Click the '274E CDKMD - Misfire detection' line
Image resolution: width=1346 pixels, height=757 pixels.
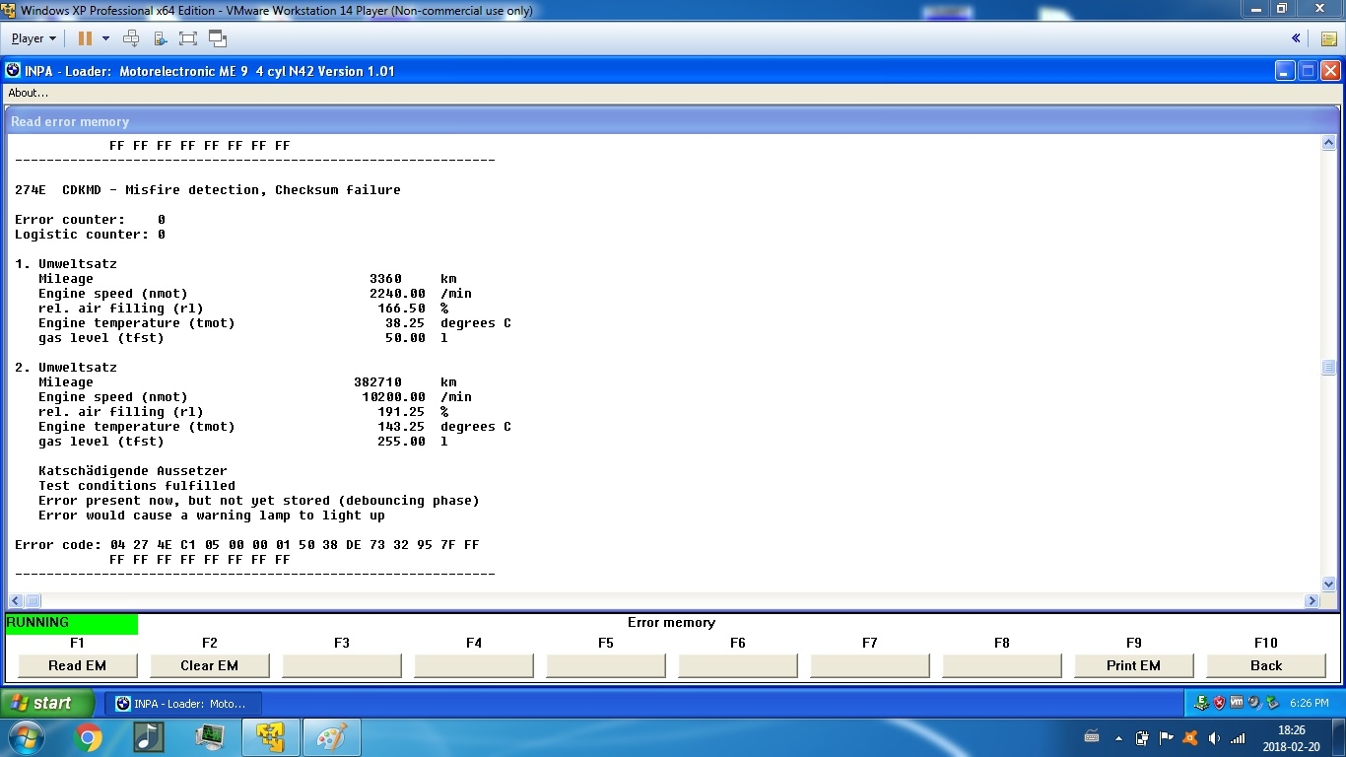point(208,190)
